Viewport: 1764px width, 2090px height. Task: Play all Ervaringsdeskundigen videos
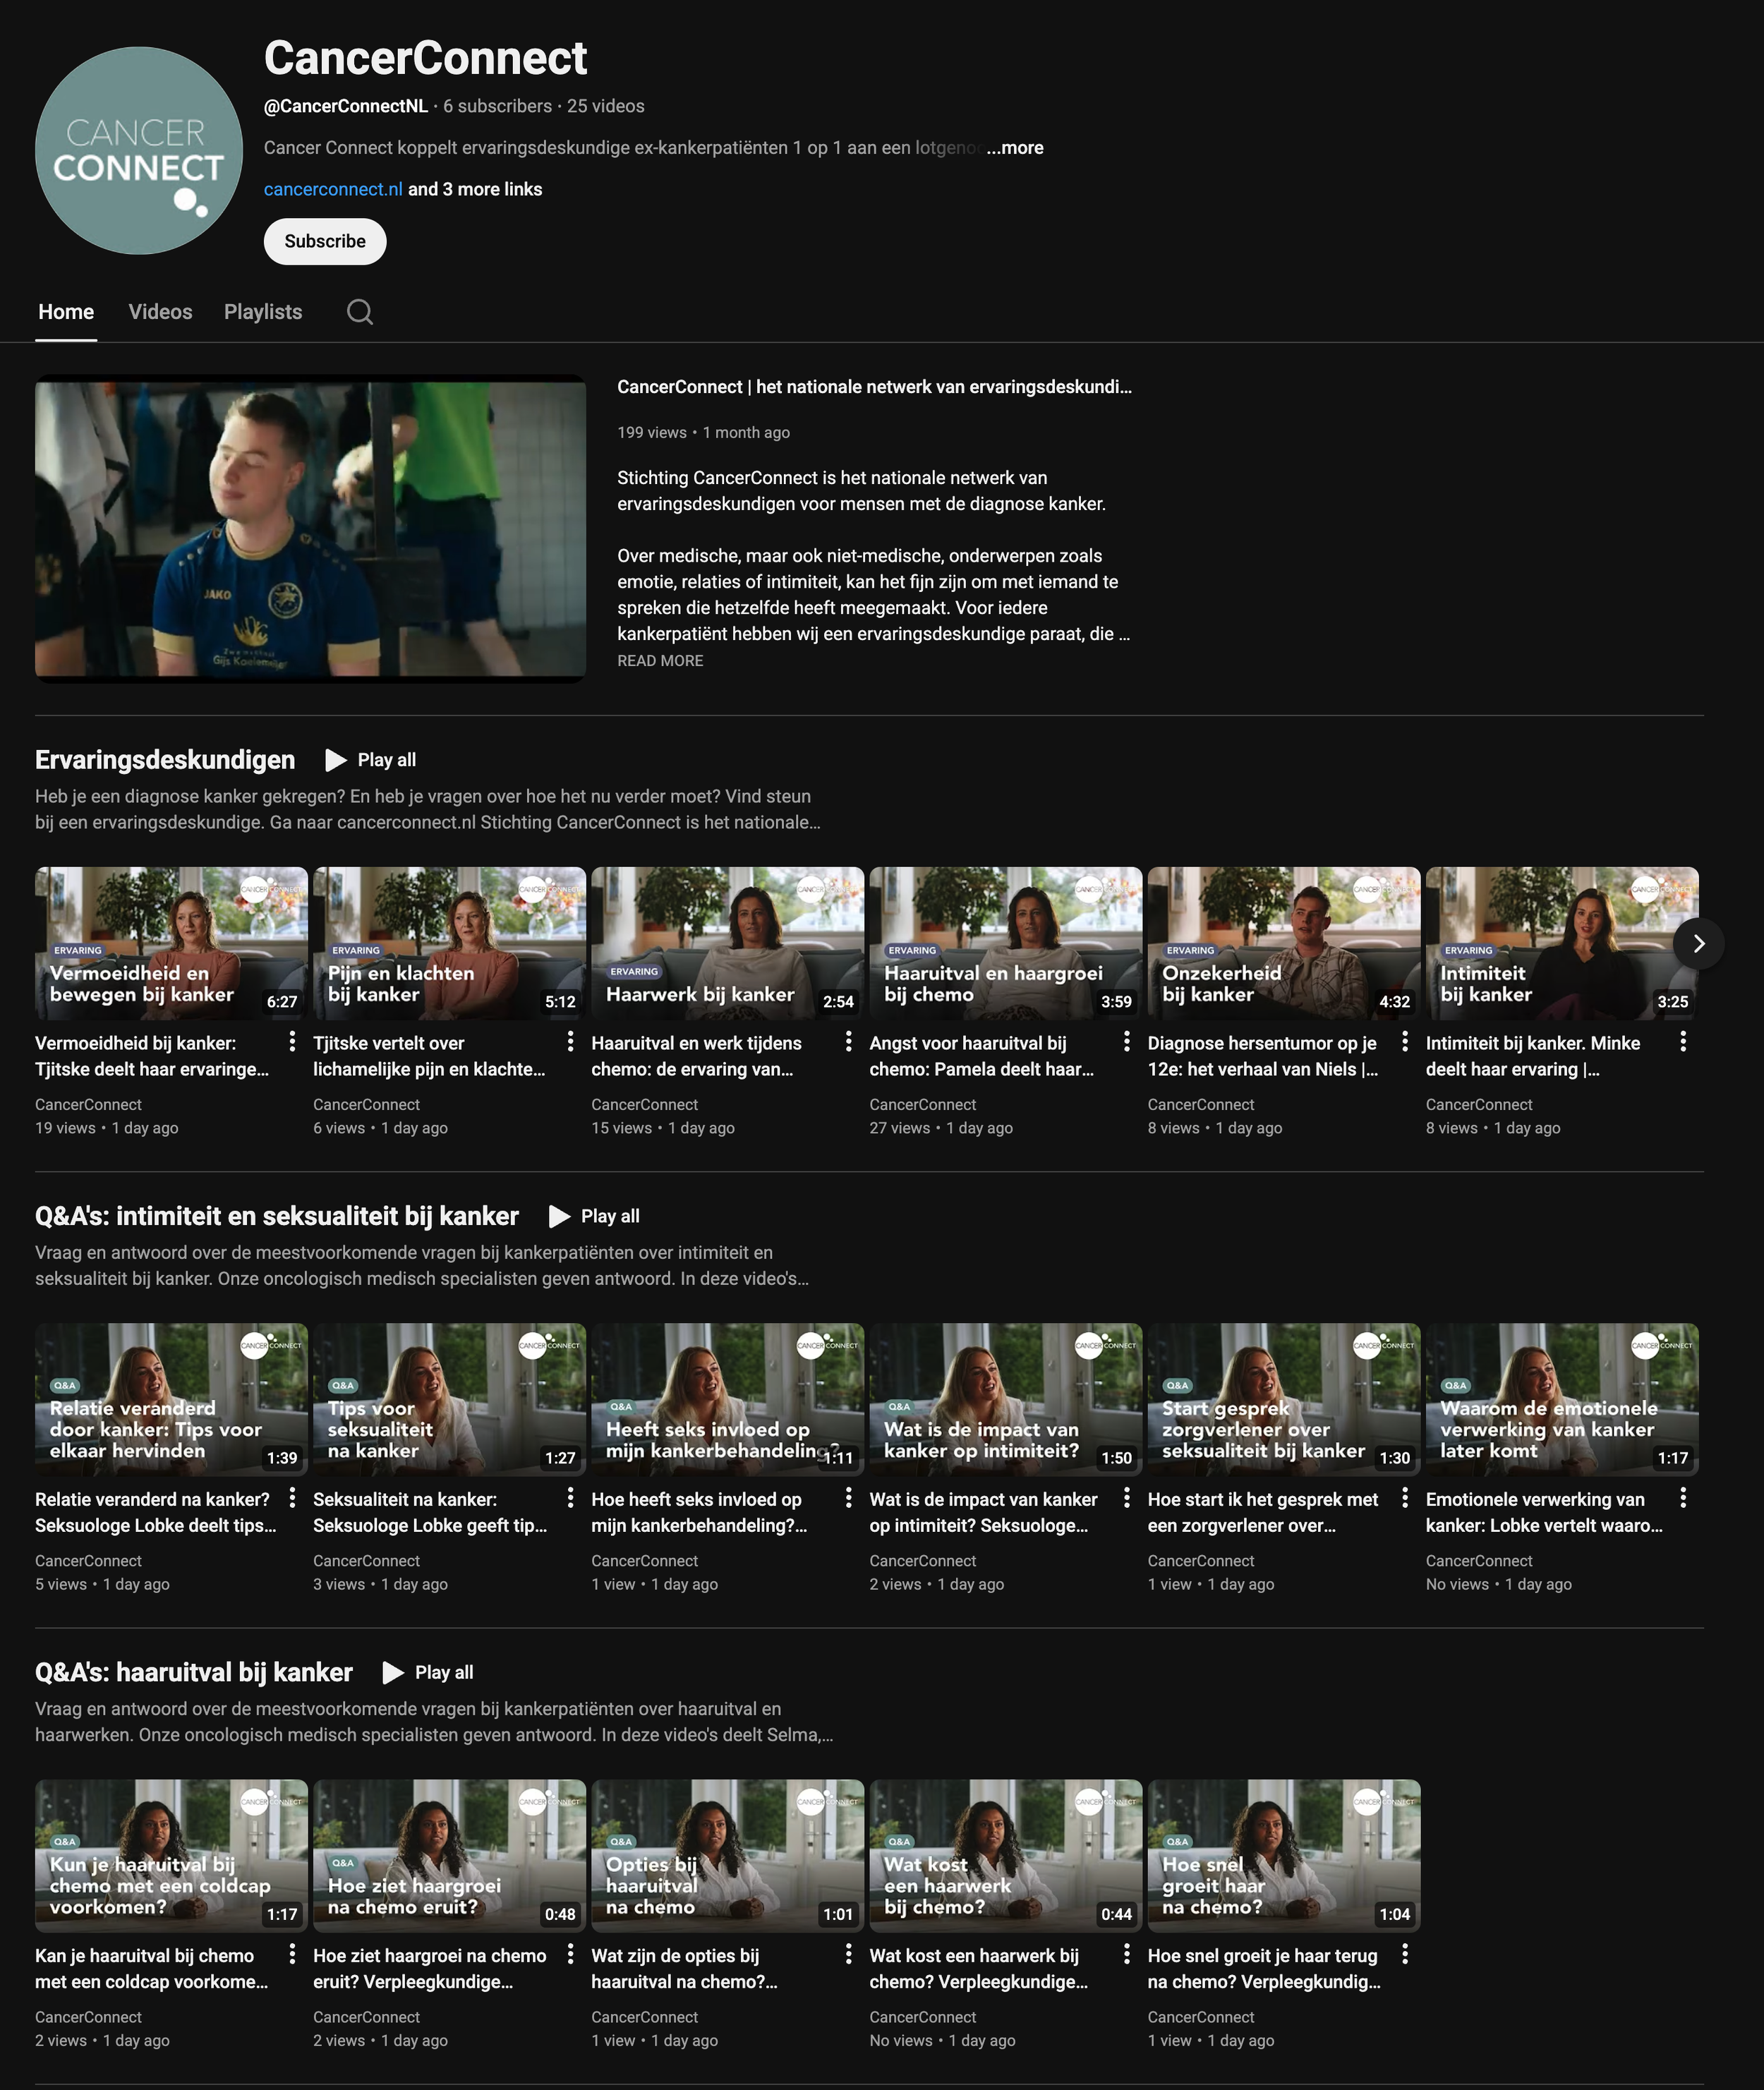pyautogui.click(x=371, y=760)
